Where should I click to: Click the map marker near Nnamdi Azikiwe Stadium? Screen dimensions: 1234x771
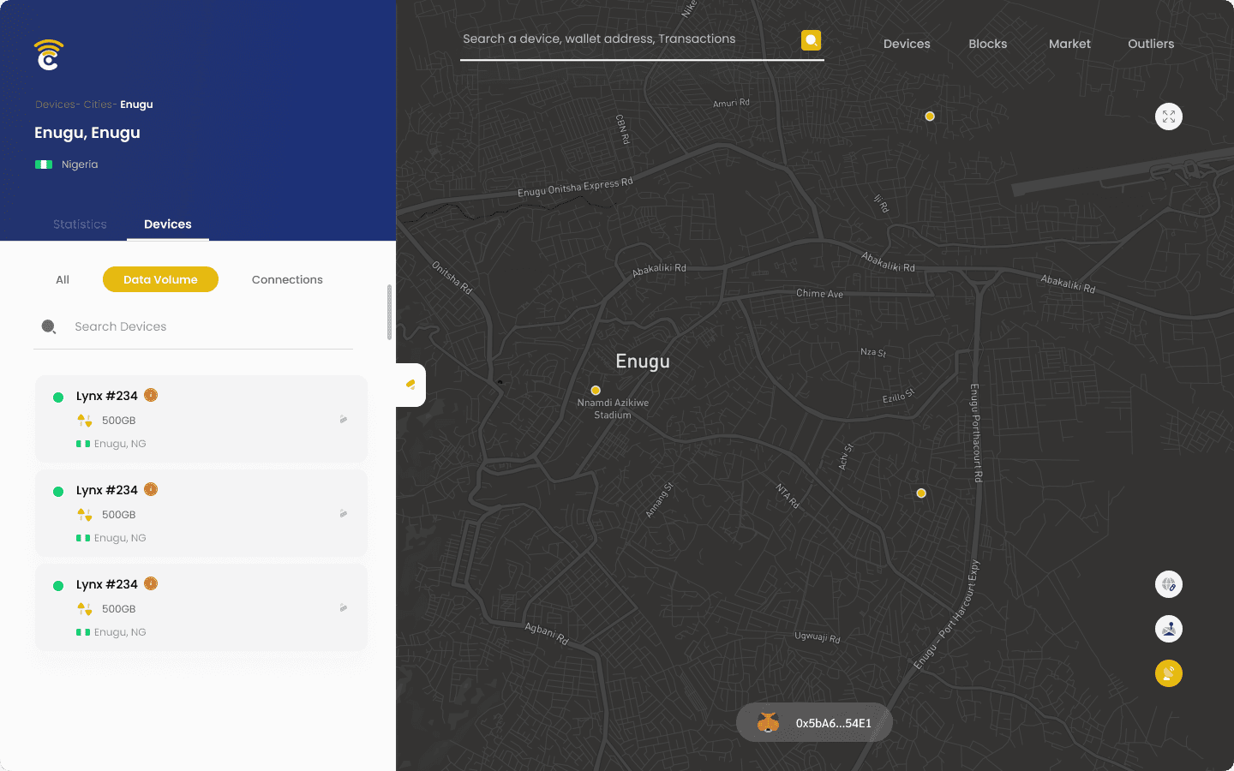click(x=596, y=391)
